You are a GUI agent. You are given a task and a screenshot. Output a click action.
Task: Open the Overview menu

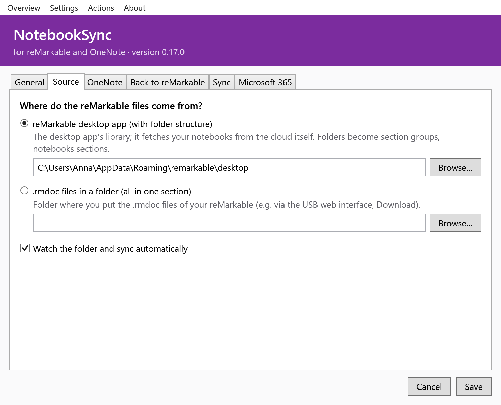tap(24, 8)
